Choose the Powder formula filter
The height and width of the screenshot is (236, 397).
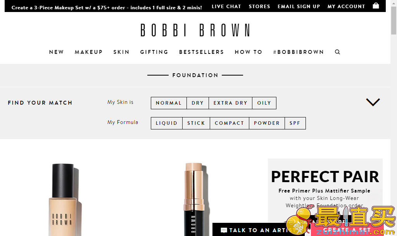click(x=267, y=123)
